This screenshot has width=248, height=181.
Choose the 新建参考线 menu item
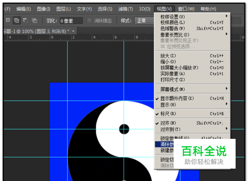164,150
